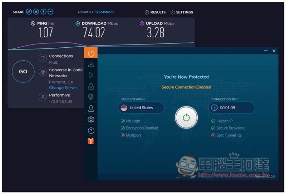Viewport: 286px width, 194px height.
Task: Open the SETTINGS tab in Speedtest
Action: click(x=182, y=12)
